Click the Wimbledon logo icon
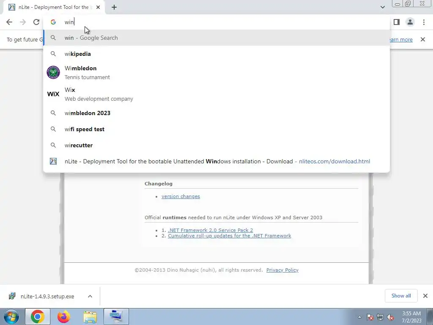 point(53,72)
